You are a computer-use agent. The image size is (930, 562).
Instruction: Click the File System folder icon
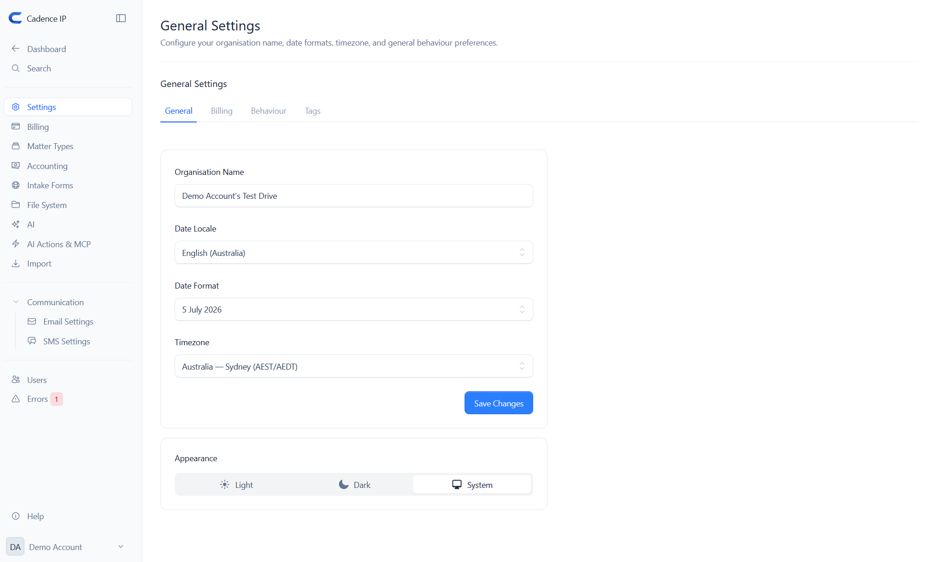tap(16, 205)
